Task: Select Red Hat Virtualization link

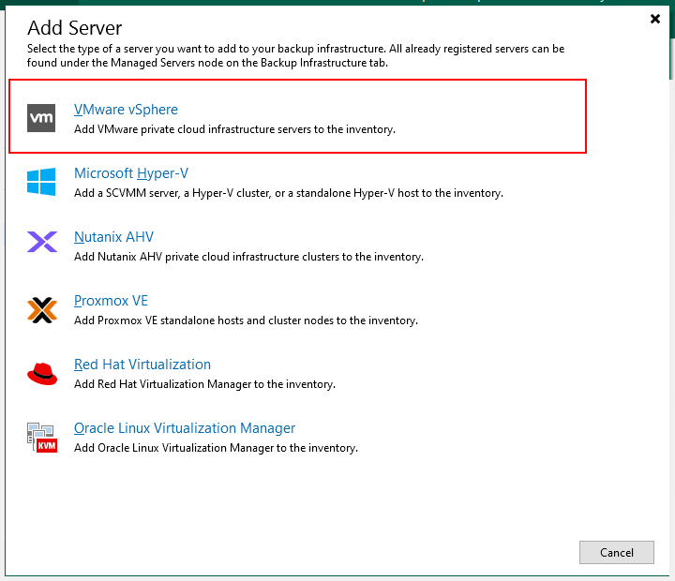Action: [142, 365]
